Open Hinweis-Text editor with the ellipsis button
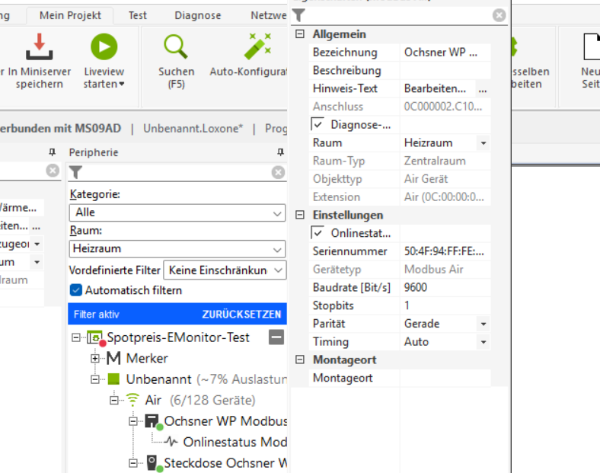Viewport: 600px width, 473px height. (483, 89)
